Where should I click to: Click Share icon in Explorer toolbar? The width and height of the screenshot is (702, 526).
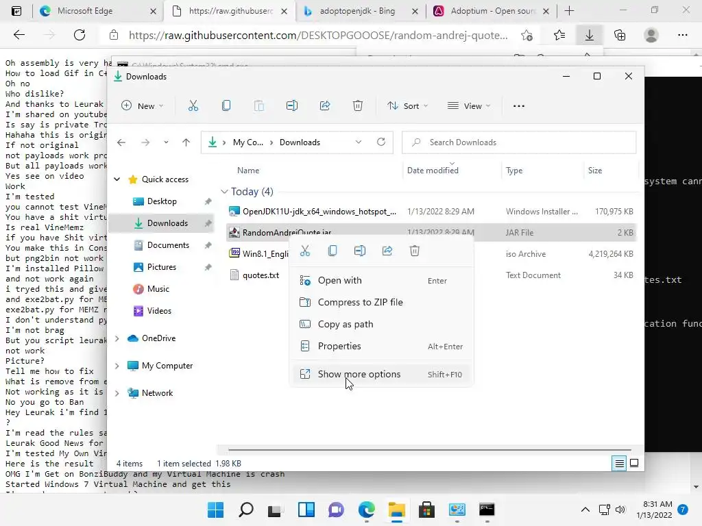pos(325,106)
